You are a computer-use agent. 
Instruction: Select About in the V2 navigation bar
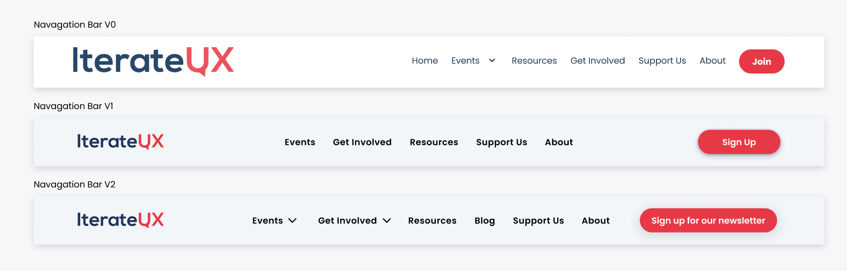(x=596, y=221)
